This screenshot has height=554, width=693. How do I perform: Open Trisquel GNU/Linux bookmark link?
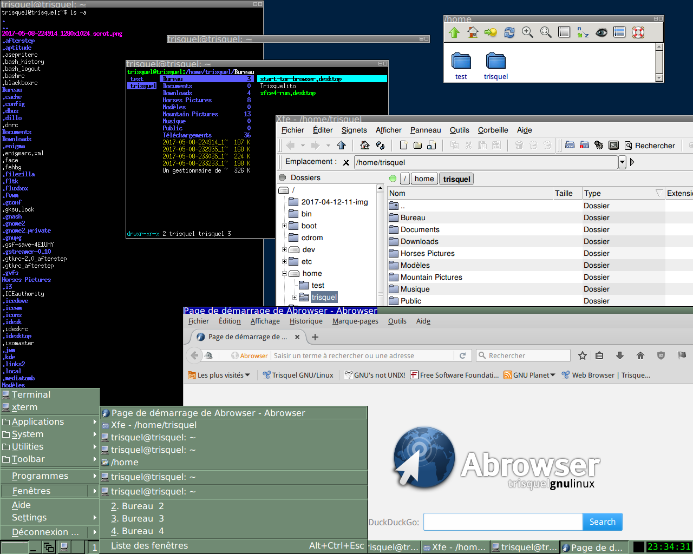[298, 375]
